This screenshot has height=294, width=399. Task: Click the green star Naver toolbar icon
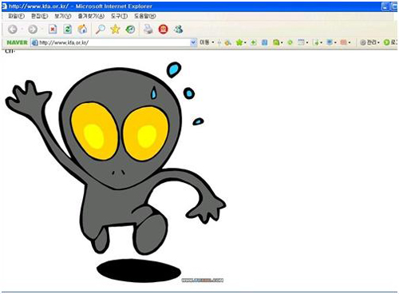tap(239, 42)
